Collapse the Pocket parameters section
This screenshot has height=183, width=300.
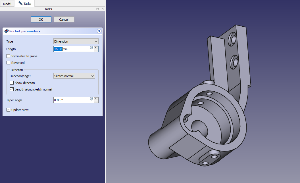[x=99, y=31]
